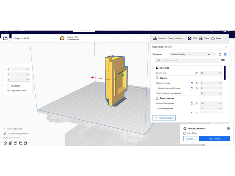Reset wall thickness with its revert arrow

pos(192,83)
